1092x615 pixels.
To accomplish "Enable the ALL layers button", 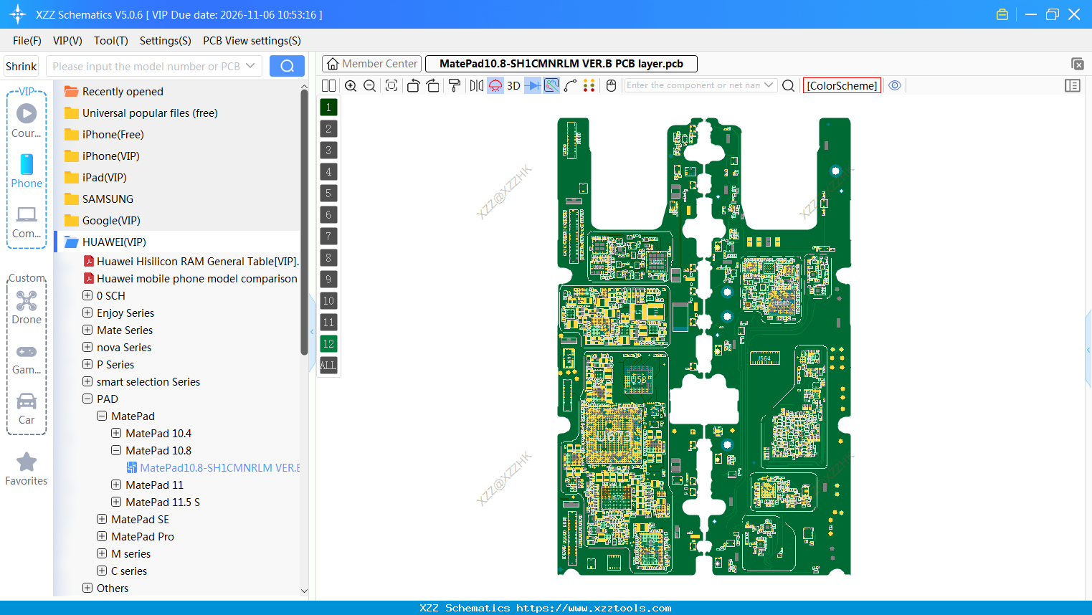I will (328, 366).
